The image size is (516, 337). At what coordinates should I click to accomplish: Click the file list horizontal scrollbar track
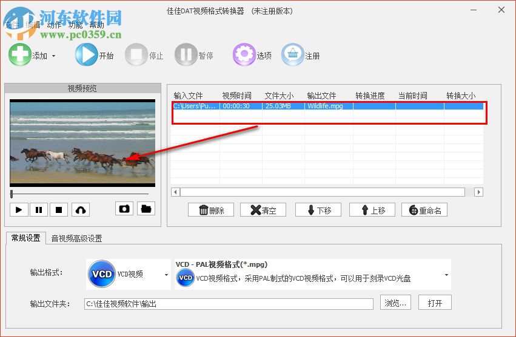(323, 192)
